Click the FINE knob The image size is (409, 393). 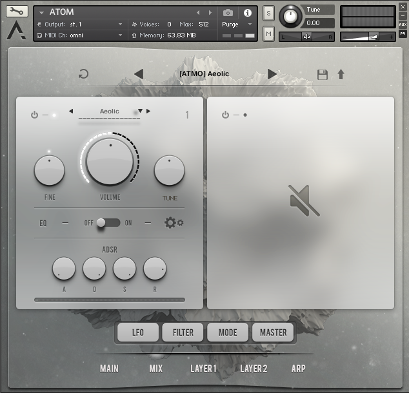coord(49,171)
